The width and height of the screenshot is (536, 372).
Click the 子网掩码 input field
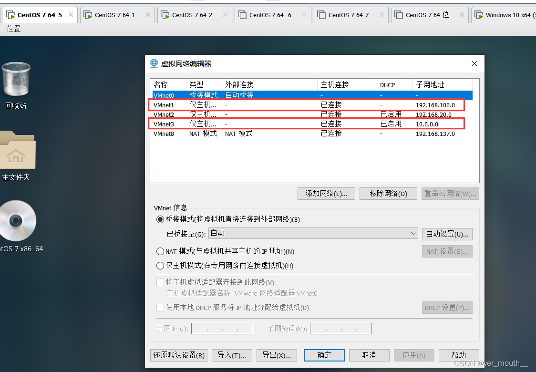(341, 329)
